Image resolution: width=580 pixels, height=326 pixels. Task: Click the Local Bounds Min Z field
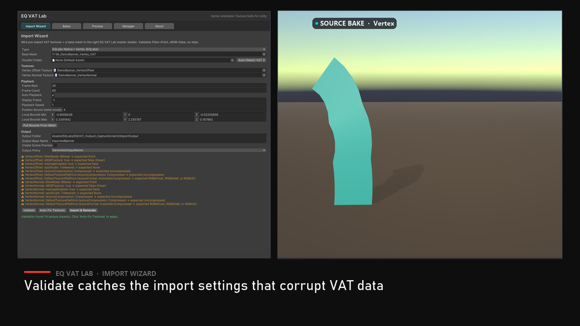[x=232, y=114]
